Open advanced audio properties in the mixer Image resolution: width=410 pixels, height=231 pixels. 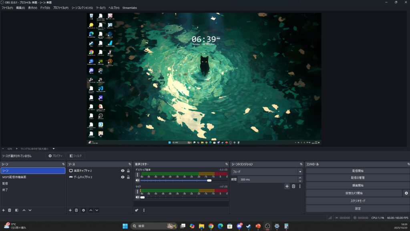[x=137, y=210]
